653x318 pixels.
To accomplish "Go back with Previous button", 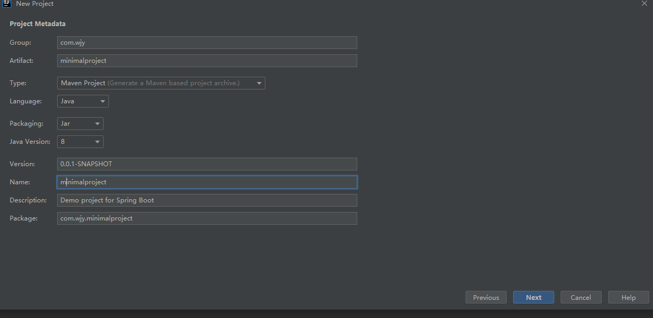I will (486, 298).
